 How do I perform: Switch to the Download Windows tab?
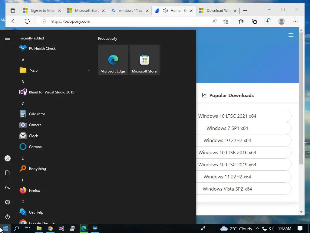[x=217, y=11]
